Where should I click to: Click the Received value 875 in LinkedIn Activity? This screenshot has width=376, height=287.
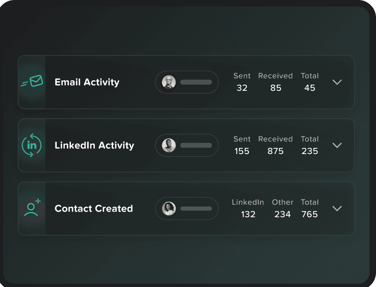click(x=275, y=151)
